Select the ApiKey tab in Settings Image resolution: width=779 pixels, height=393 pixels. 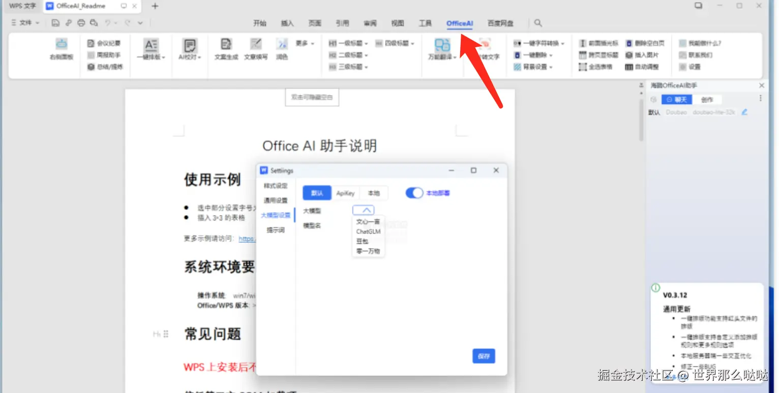coord(346,193)
